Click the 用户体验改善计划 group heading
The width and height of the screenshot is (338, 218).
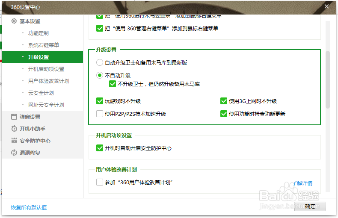[116, 170]
